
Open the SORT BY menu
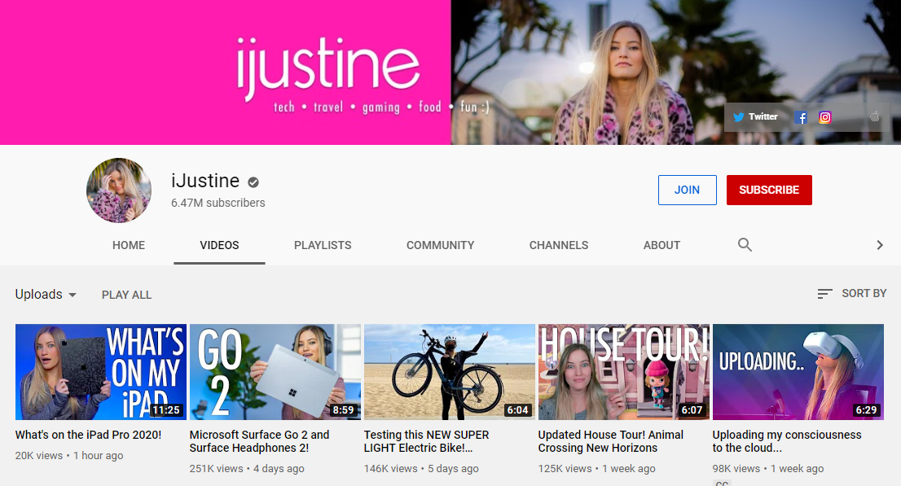(x=852, y=294)
